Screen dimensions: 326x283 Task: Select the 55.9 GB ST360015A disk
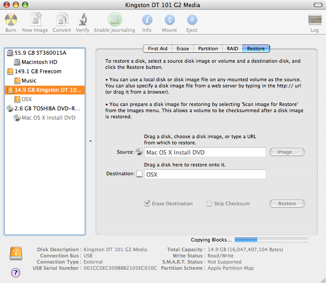pos(44,53)
